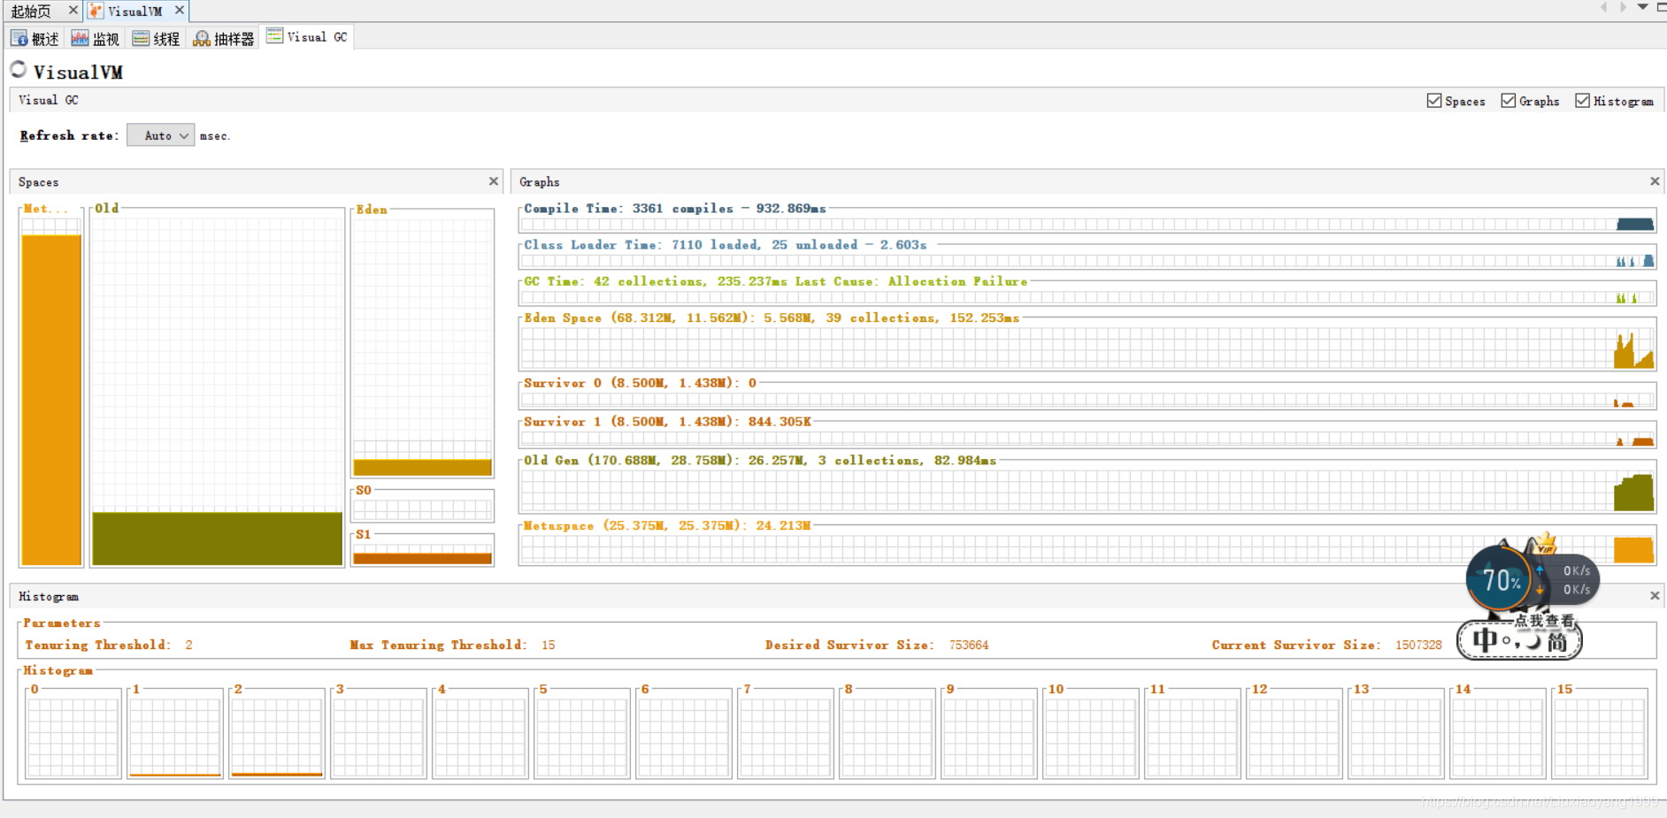This screenshot has width=1667, height=818.
Task: Click the Max Tenuring Threshold value 15
Action: (x=549, y=645)
